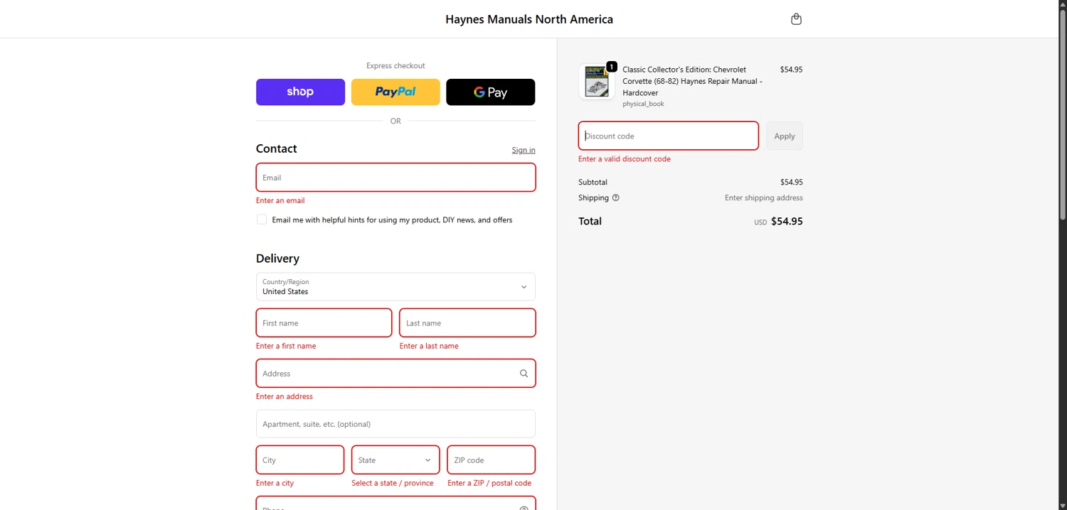Screen dimensions: 1067x510
Task: Open the State dropdown
Action: click(396, 460)
